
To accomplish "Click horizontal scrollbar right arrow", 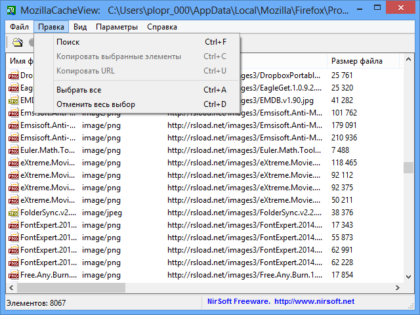I will [x=398, y=287].
